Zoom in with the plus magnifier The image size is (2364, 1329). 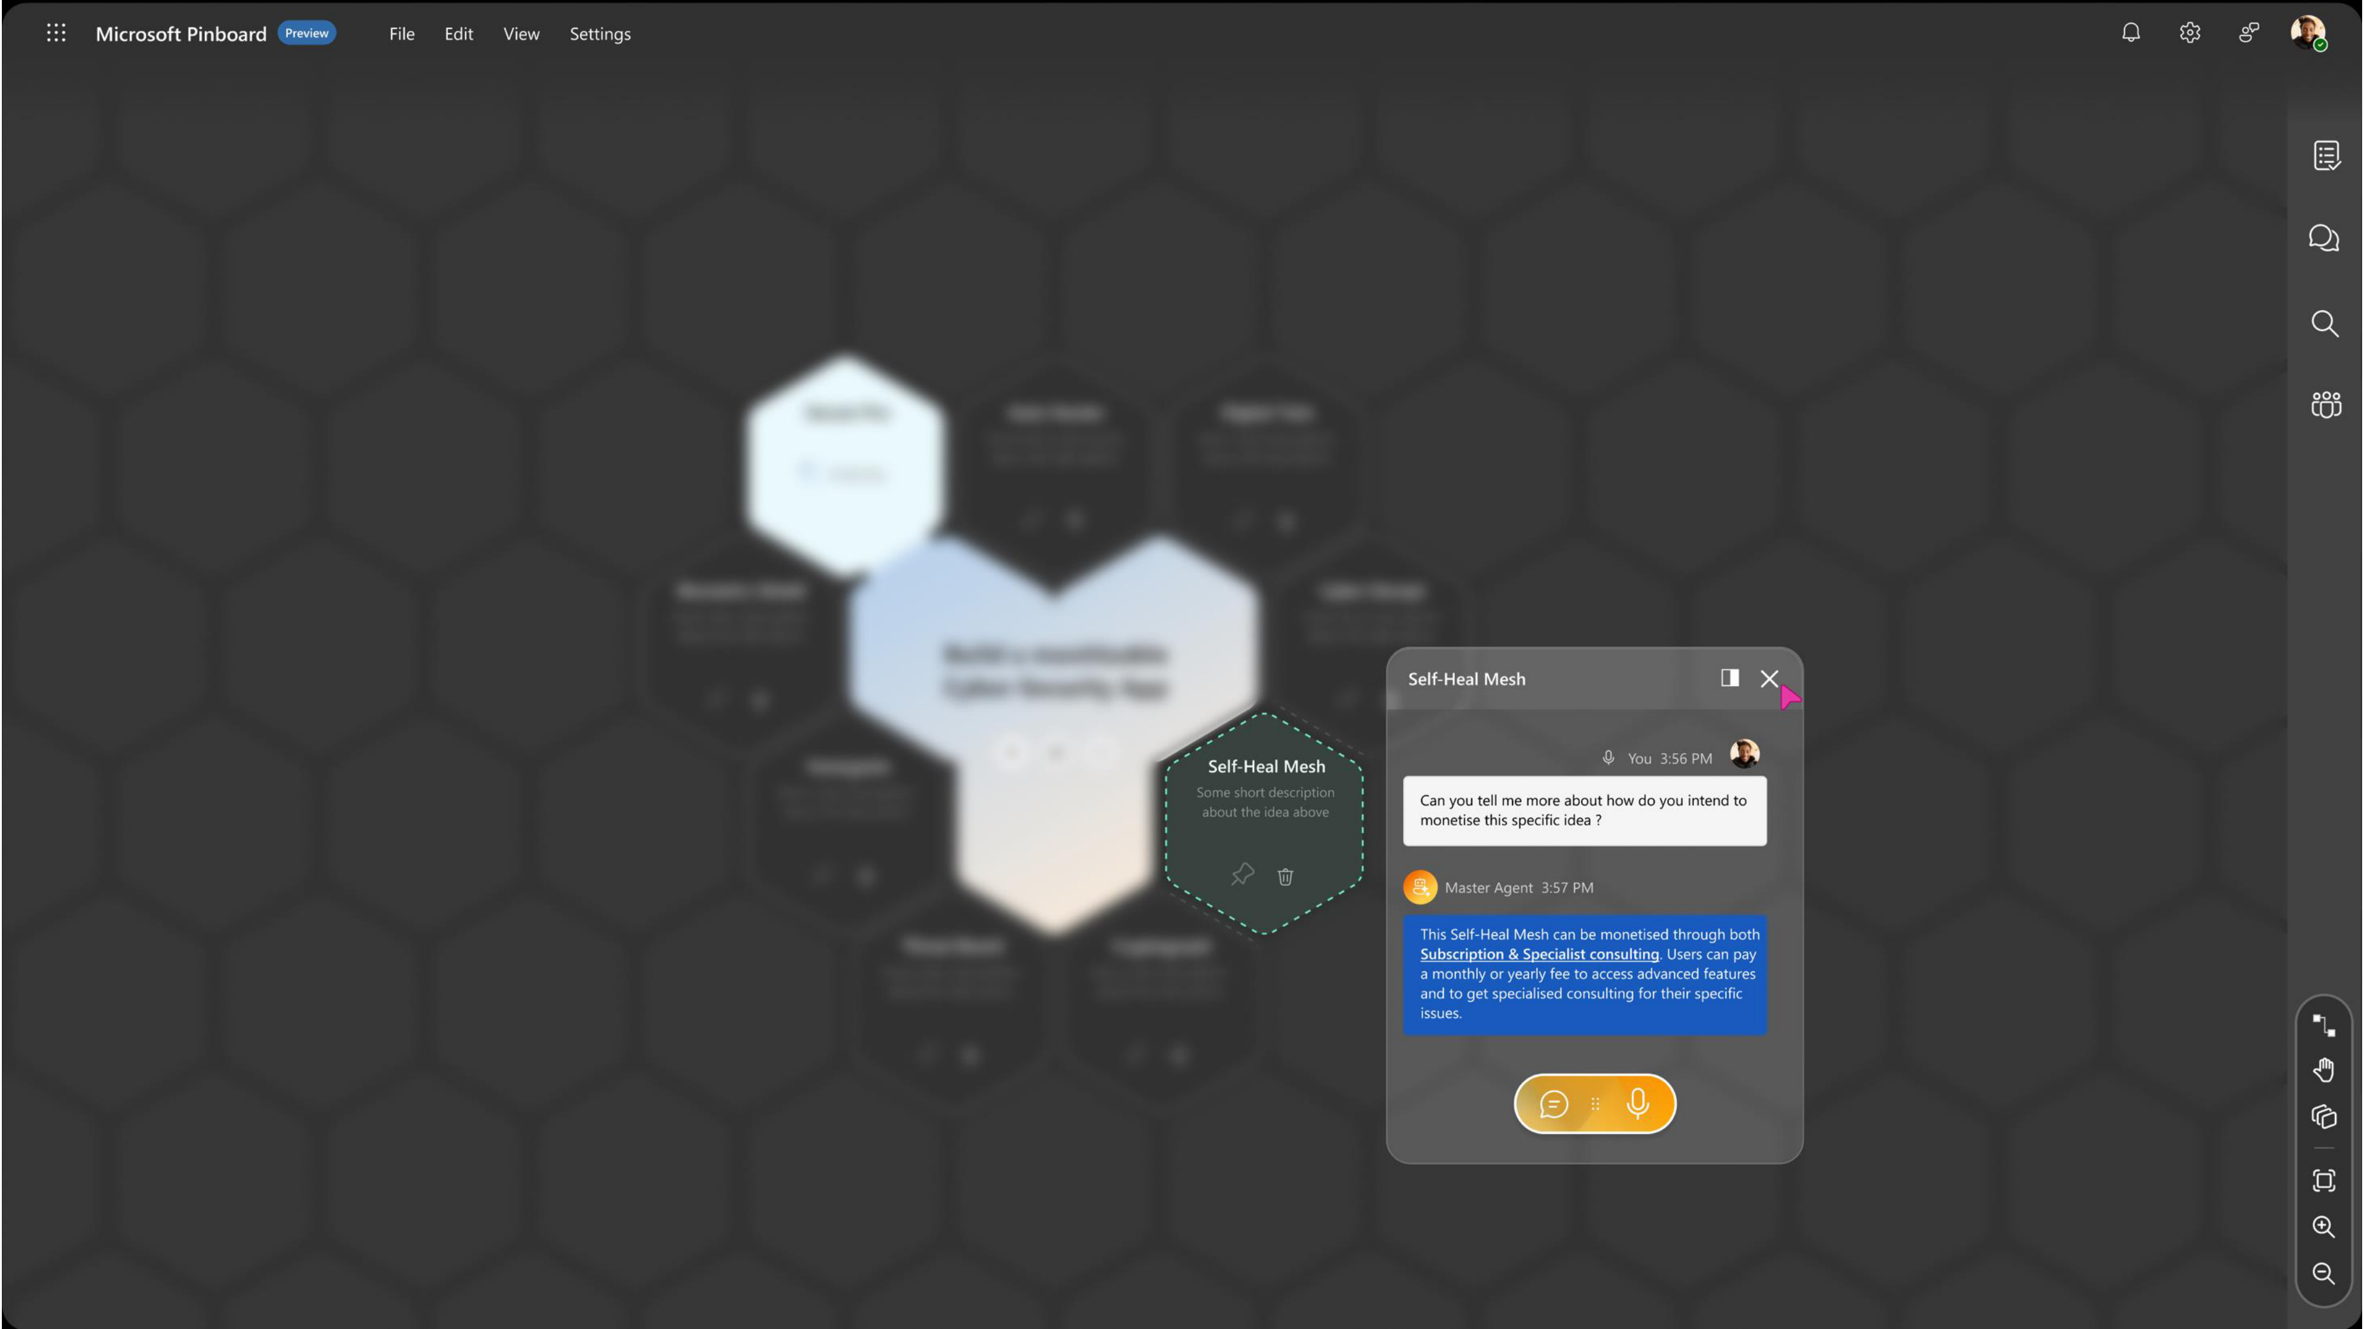[2323, 1226]
